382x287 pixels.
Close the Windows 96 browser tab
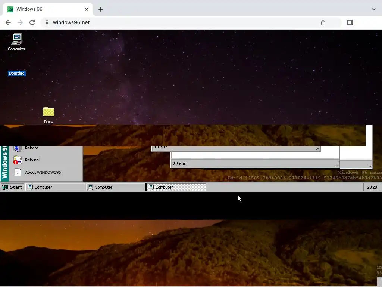coord(87,9)
